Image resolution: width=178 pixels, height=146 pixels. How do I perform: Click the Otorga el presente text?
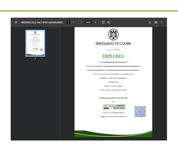(113, 50)
